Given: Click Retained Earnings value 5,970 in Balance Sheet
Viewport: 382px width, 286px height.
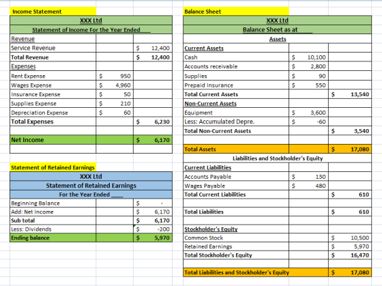Looking at the screenshot, I should [350, 246].
